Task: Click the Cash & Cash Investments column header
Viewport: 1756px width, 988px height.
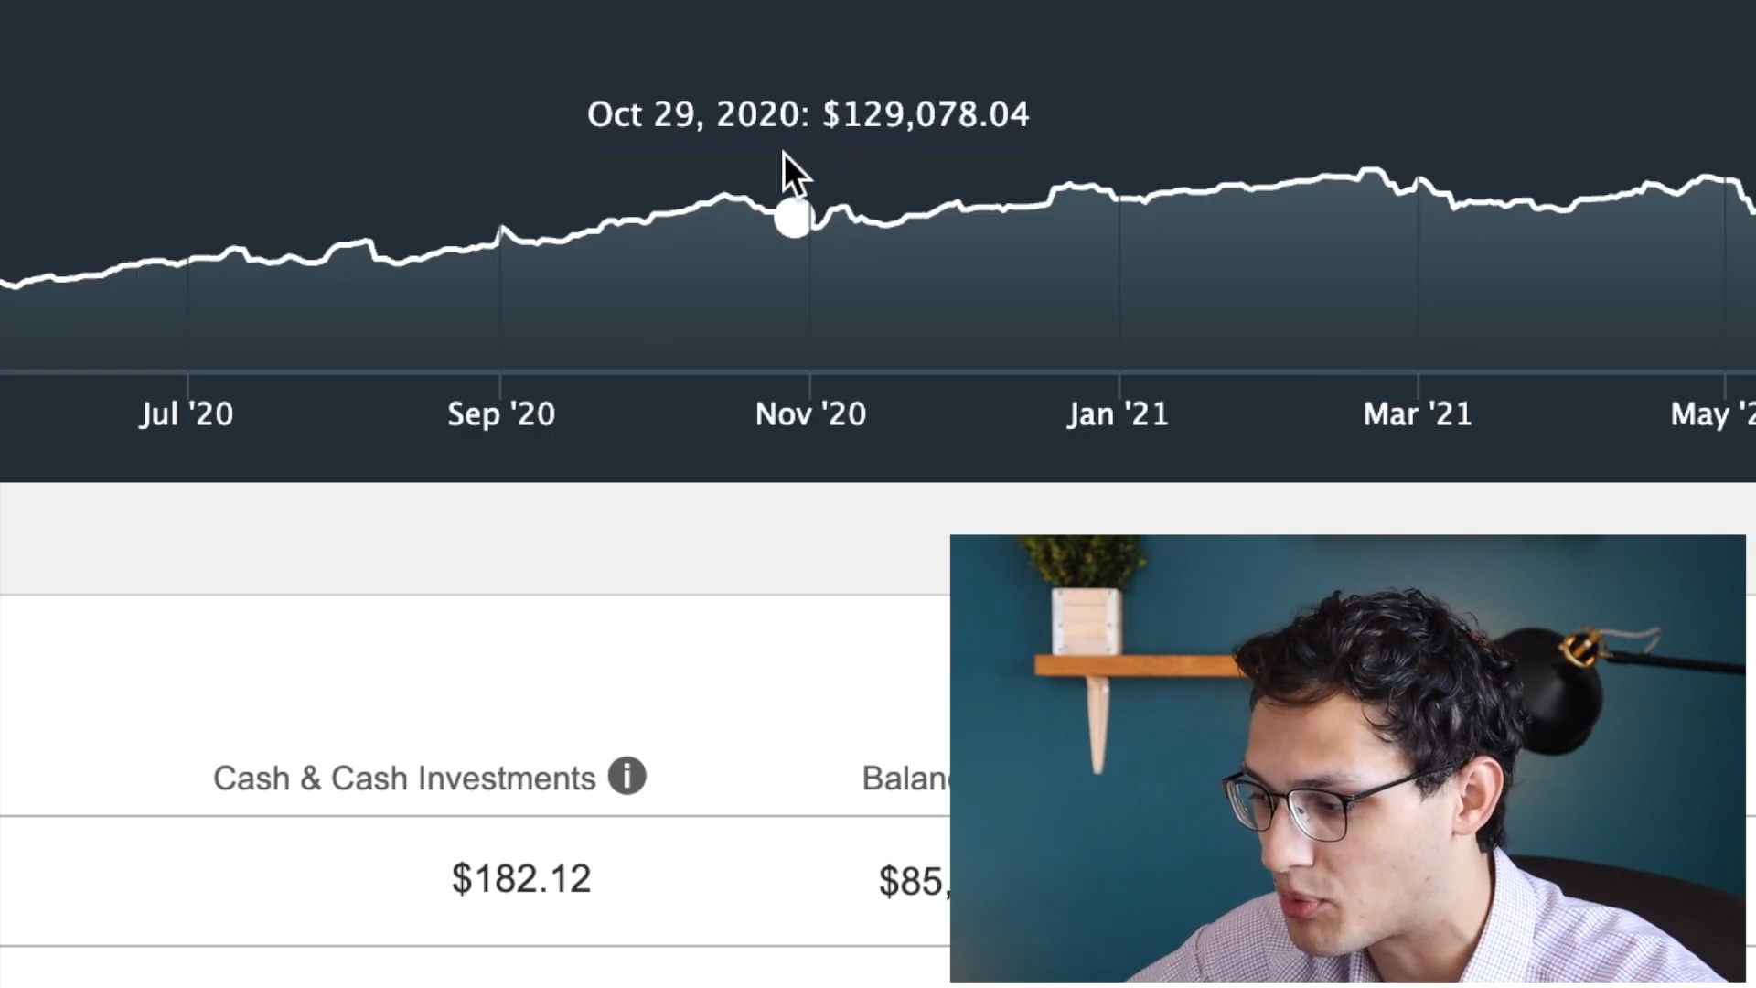Action: (404, 778)
